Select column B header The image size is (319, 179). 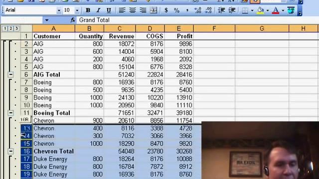click(89, 28)
